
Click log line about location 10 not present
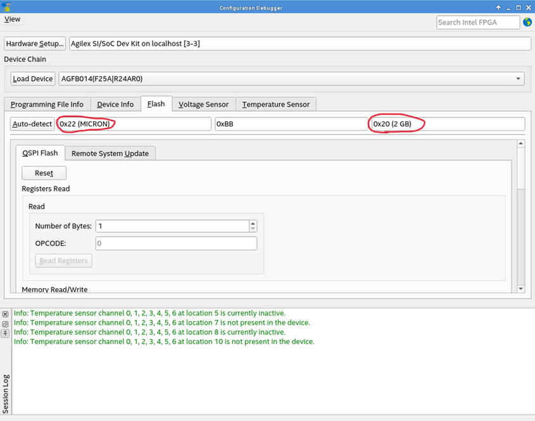(164, 341)
